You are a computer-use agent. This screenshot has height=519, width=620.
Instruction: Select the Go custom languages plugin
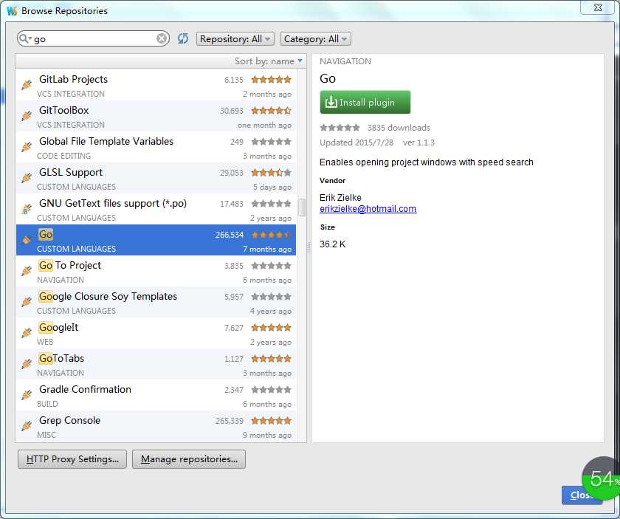(156, 240)
